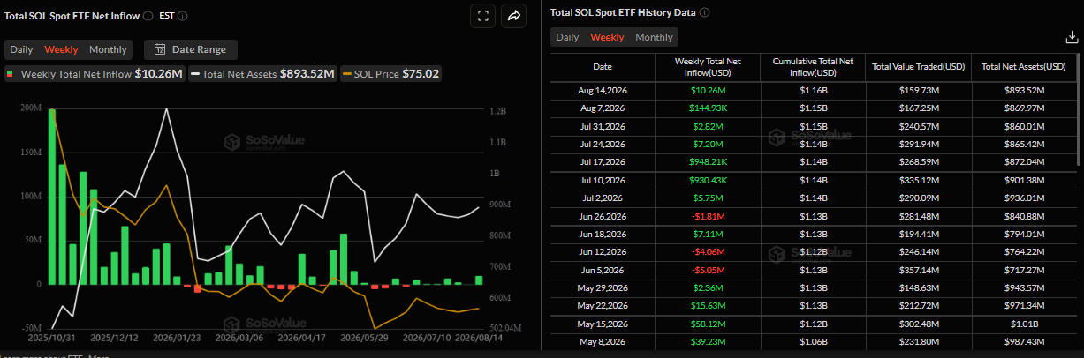The width and height of the screenshot is (1084, 358).
Task: Toggle the SOL Price line series
Action: tap(391, 74)
